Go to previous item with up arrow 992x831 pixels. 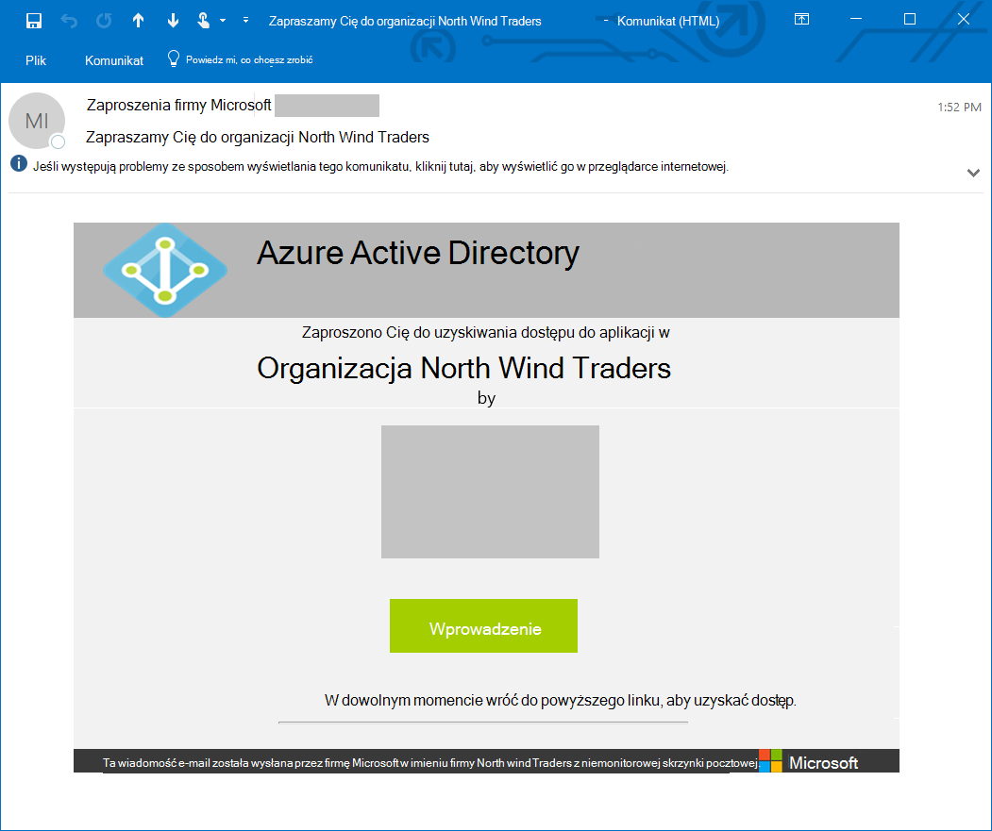pyautogui.click(x=138, y=21)
